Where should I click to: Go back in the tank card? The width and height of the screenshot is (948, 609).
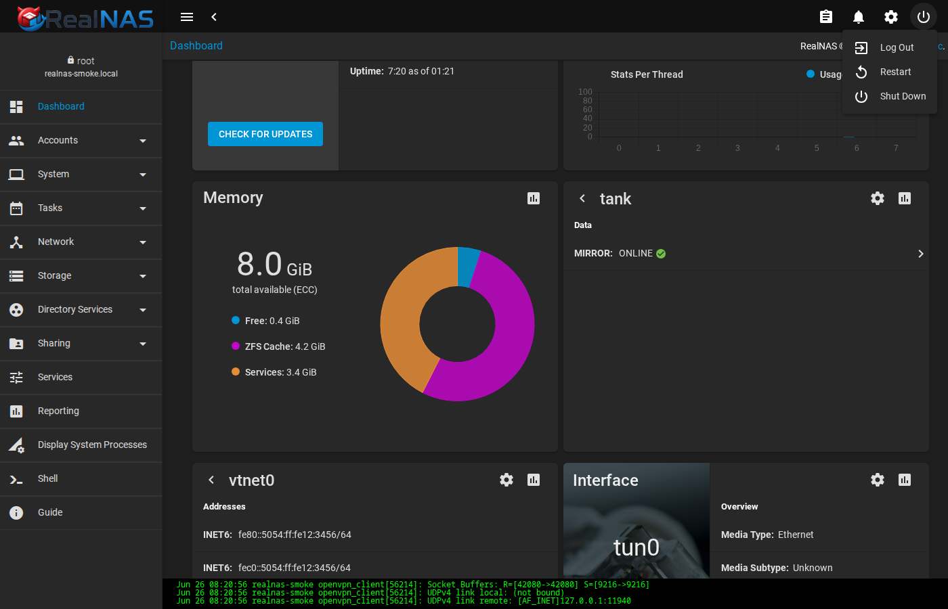tap(582, 198)
